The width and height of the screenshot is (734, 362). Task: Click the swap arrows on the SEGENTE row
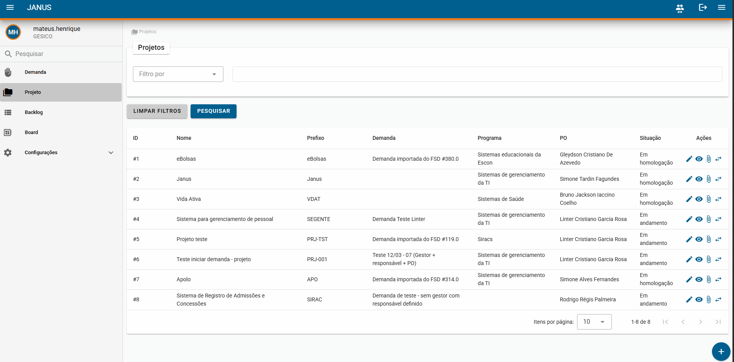(x=718, y=219)
